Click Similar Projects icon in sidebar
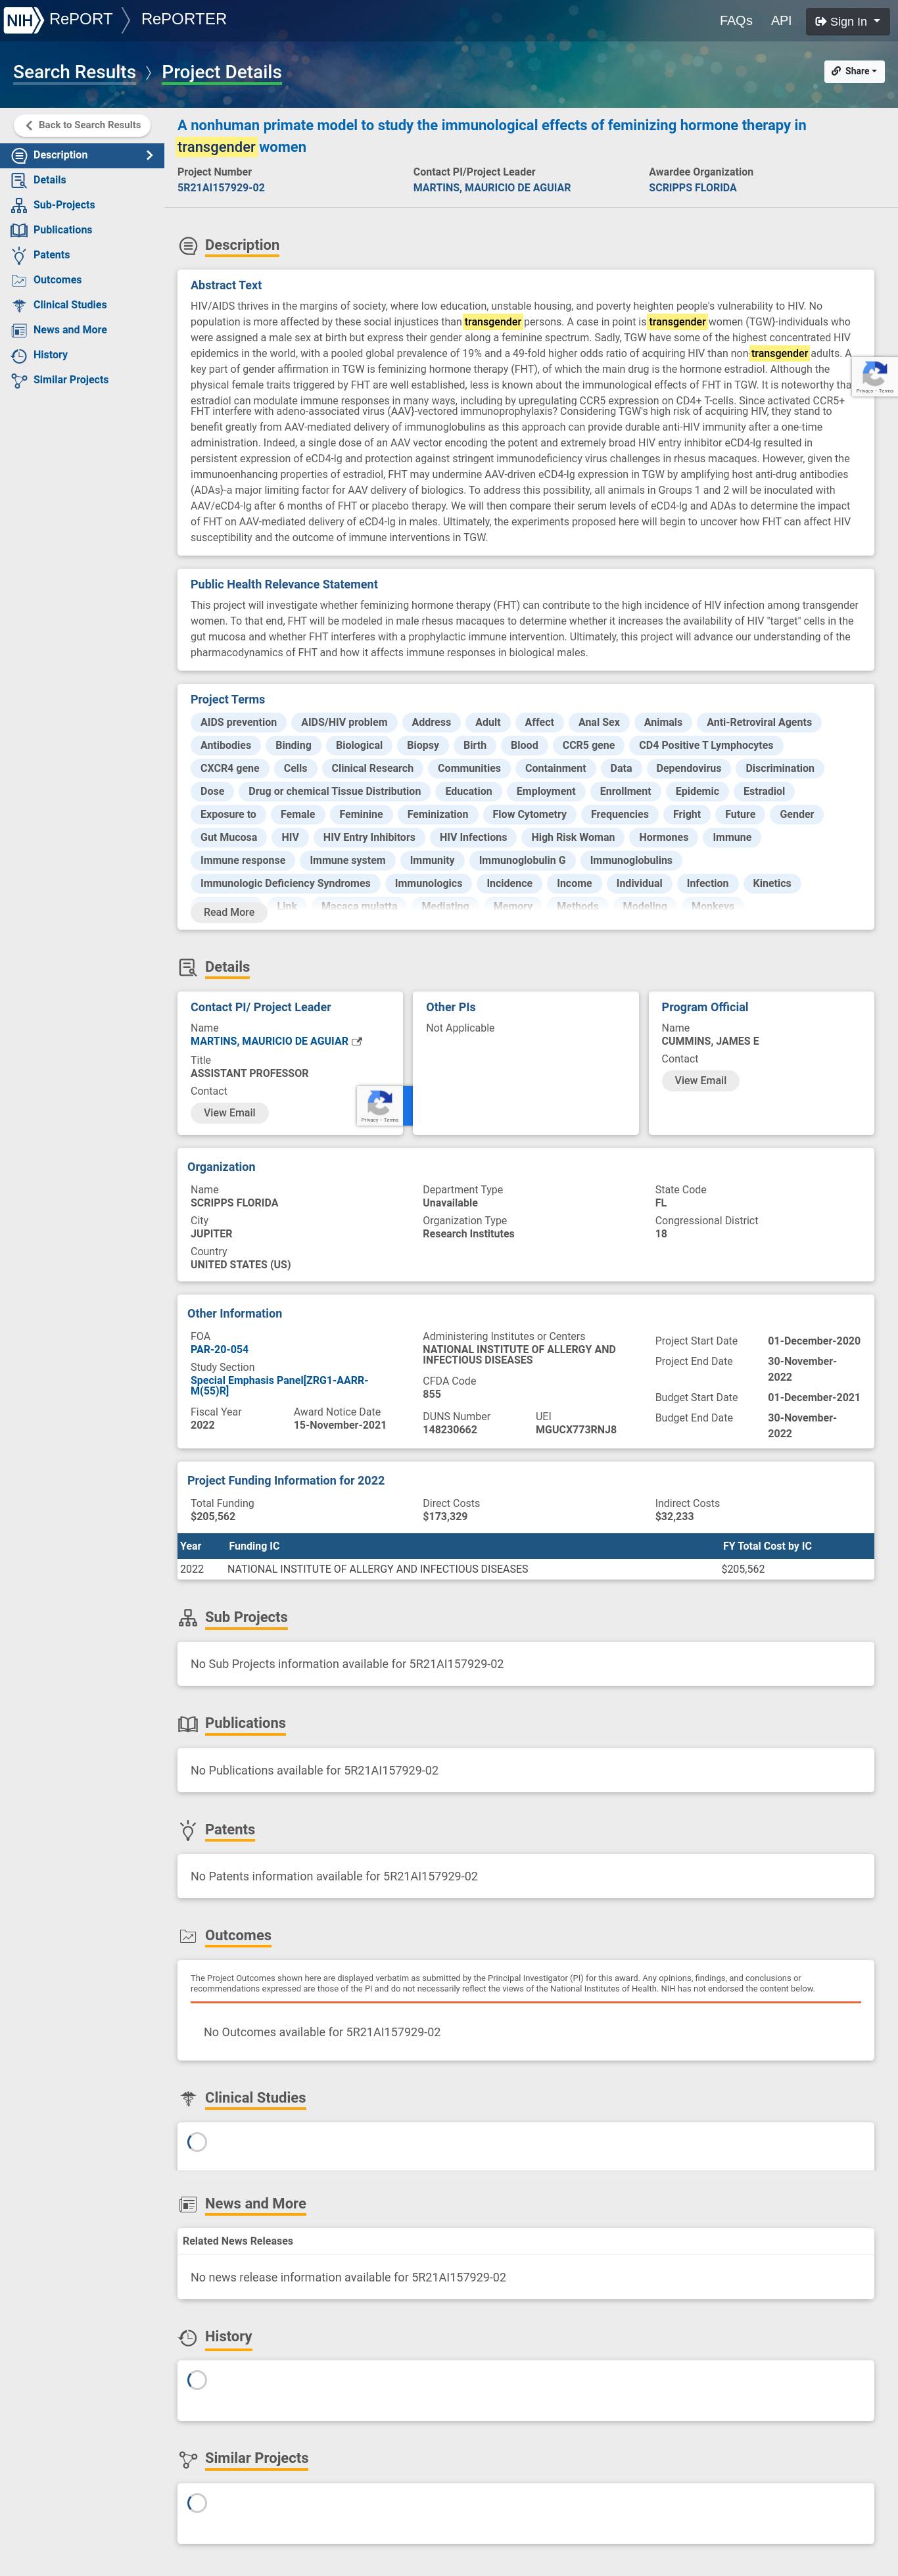898x2576 pixels. click(x=19, y=380)
